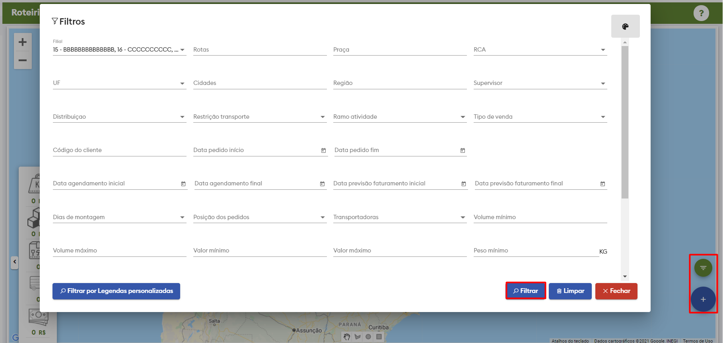Expand the Tipo de venda dropdown
This screenshot has width=723, height=343.
pos(603,117)
